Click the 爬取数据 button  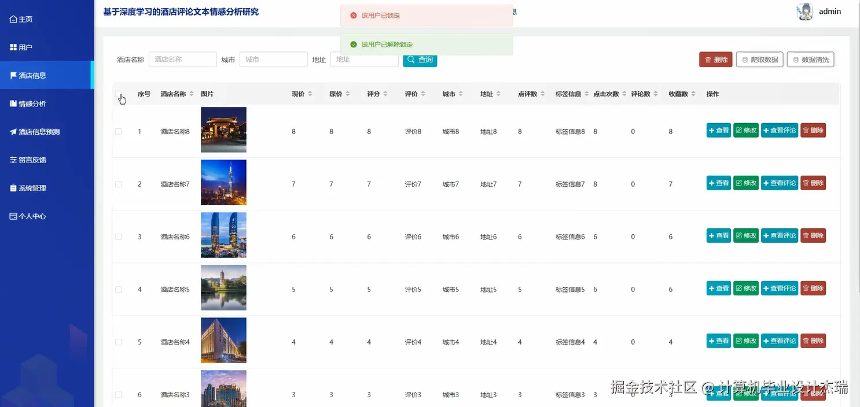click(x=759, y=60)
